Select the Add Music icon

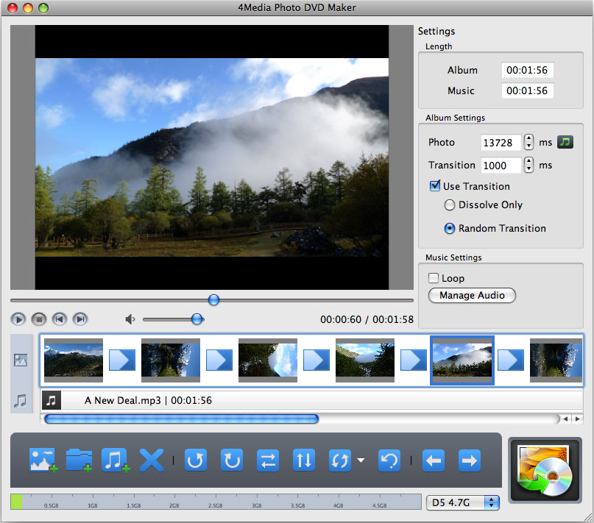[x=116, y=460]
